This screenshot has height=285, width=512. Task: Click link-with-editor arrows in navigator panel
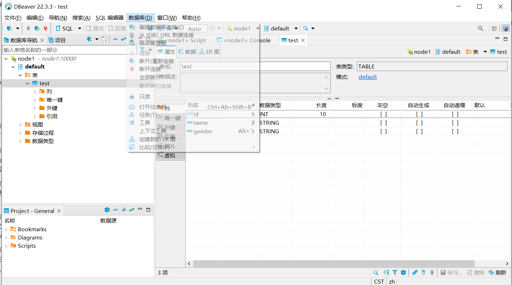tap(124, 39)
